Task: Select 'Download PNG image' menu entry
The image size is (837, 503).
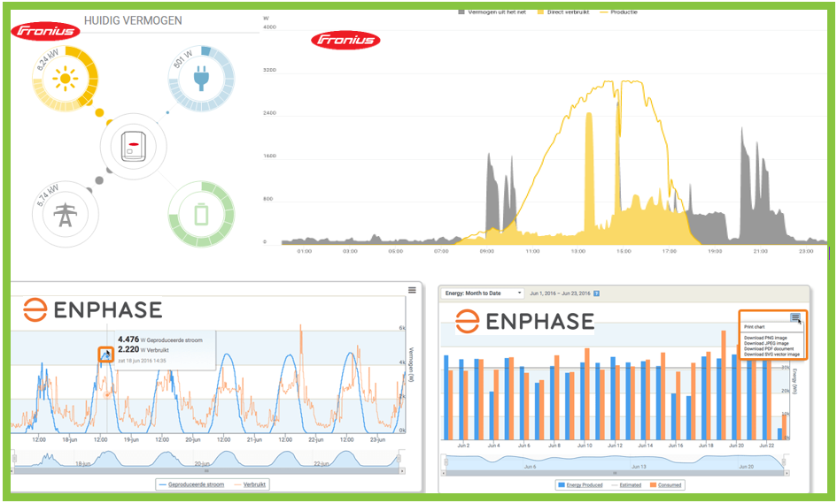Action: [765, 338]
